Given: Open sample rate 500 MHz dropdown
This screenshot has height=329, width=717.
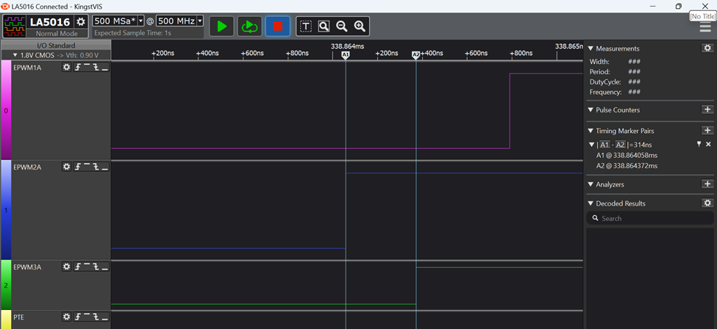Looking at the screenshot, I should (200, 21).
